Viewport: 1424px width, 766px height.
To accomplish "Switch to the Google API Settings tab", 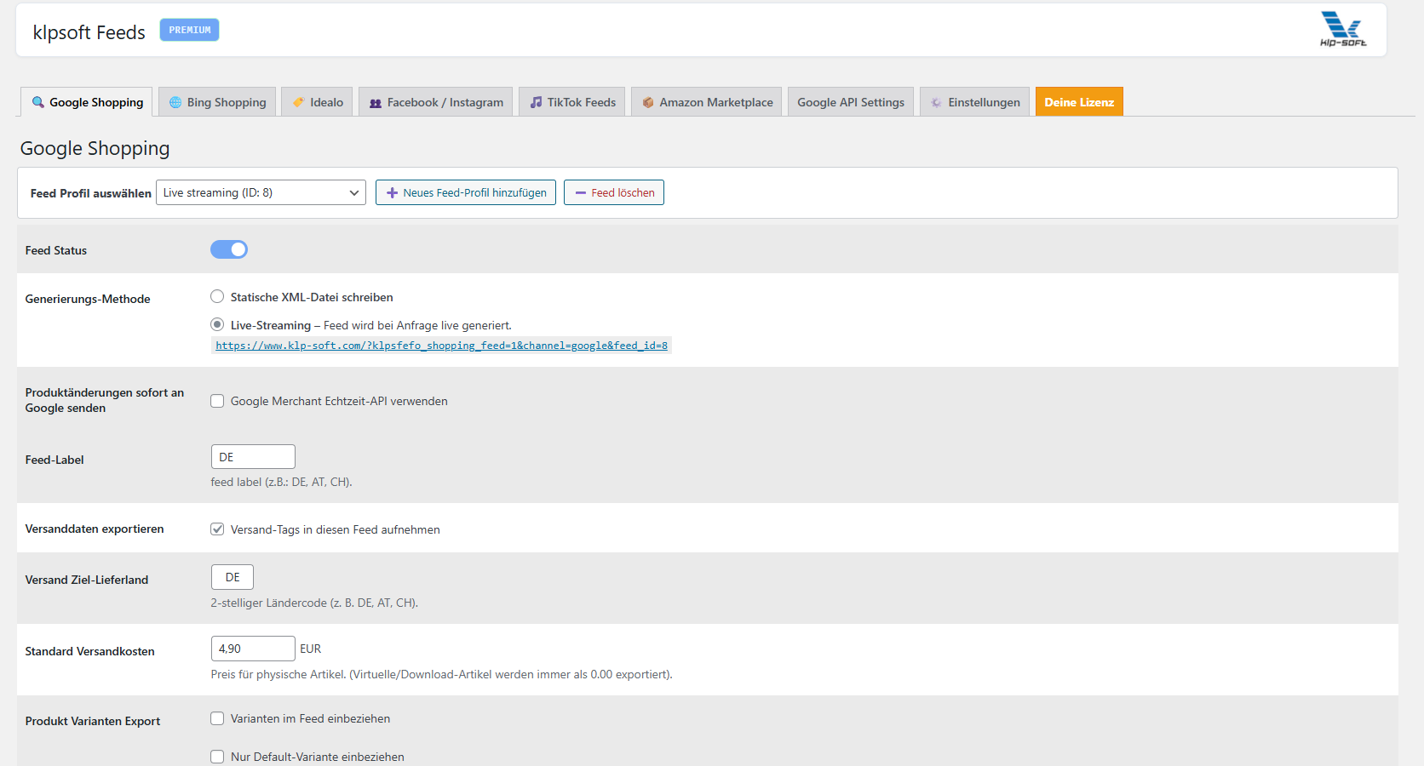I will (x=851, y=102).
